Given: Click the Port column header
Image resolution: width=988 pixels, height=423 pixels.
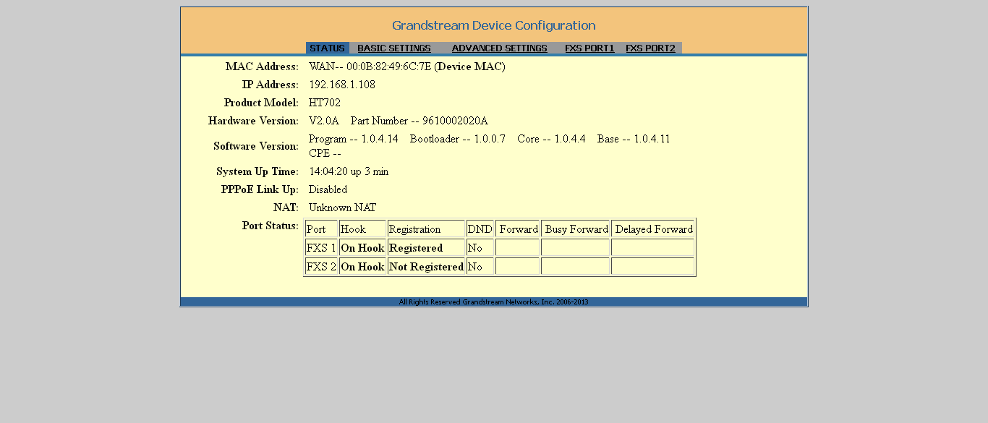Looking at the screenshot, I should pos(321,229).
